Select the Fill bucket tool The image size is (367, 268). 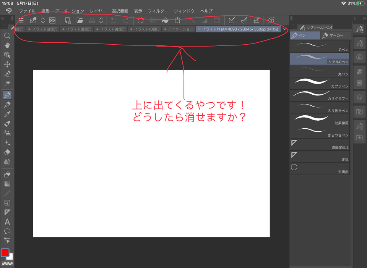pos(7,174)
